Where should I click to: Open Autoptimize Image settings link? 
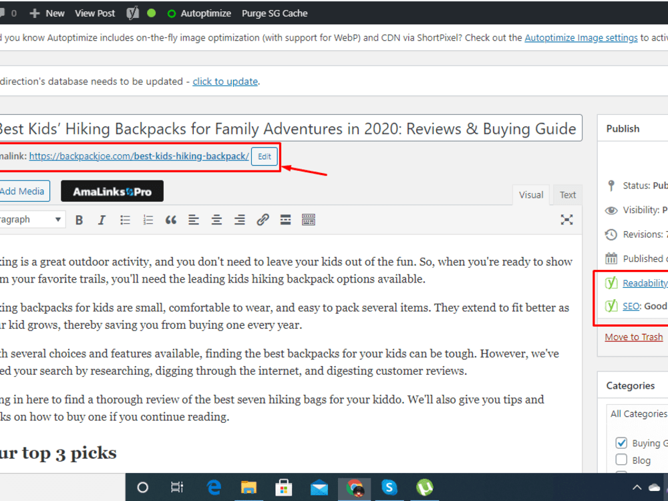[x=581, y=37]
